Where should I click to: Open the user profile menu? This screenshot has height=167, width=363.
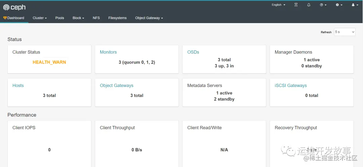coord(355,5)
